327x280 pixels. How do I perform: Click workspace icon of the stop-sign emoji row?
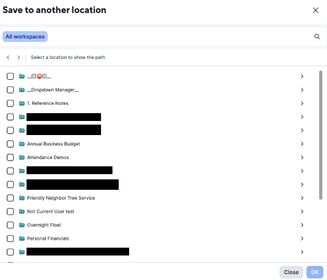pyautogui.click(x=22, y=77)
